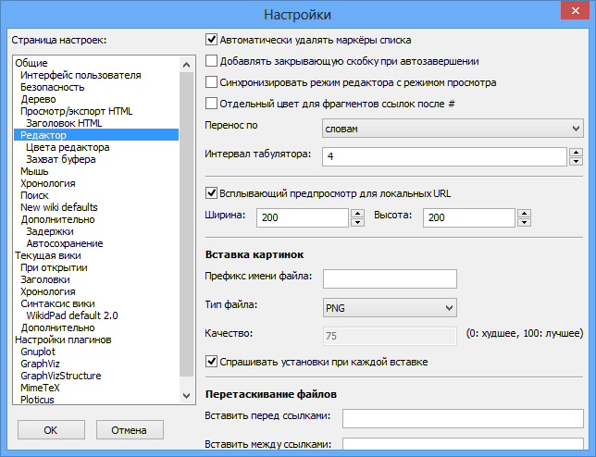The height and width of the screenshot is (457, 596).
Task: Open the 'MimeTeX' plugin settings
Action: coord(40,388)
